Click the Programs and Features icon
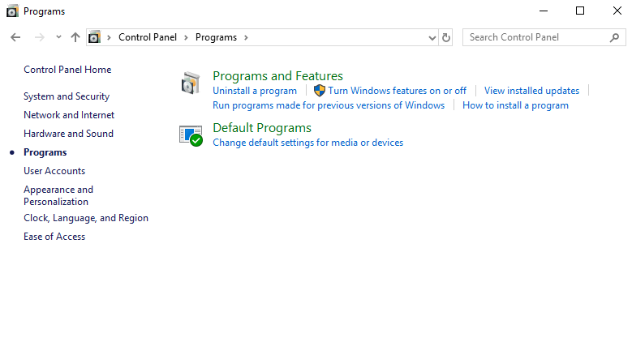 (x=190, y=83)
